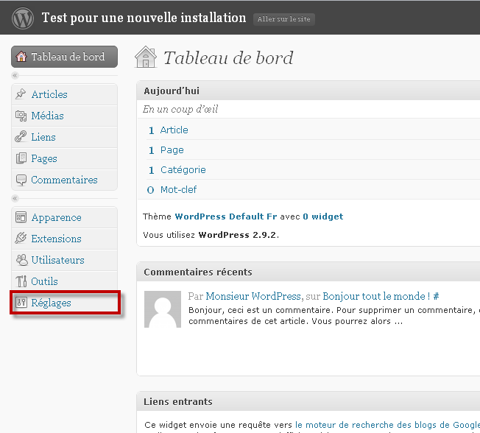Open the Outils menu
Viewport: 480px width, 433px height.
[x=64, y=281]
